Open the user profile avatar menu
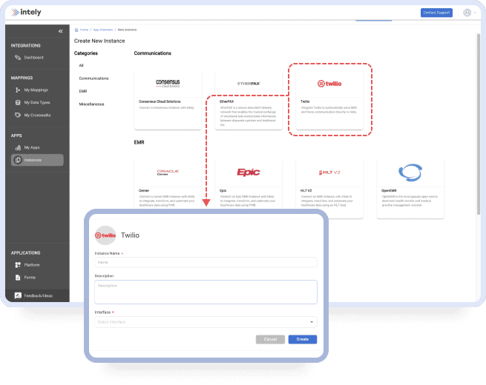 tap(467, 13)
